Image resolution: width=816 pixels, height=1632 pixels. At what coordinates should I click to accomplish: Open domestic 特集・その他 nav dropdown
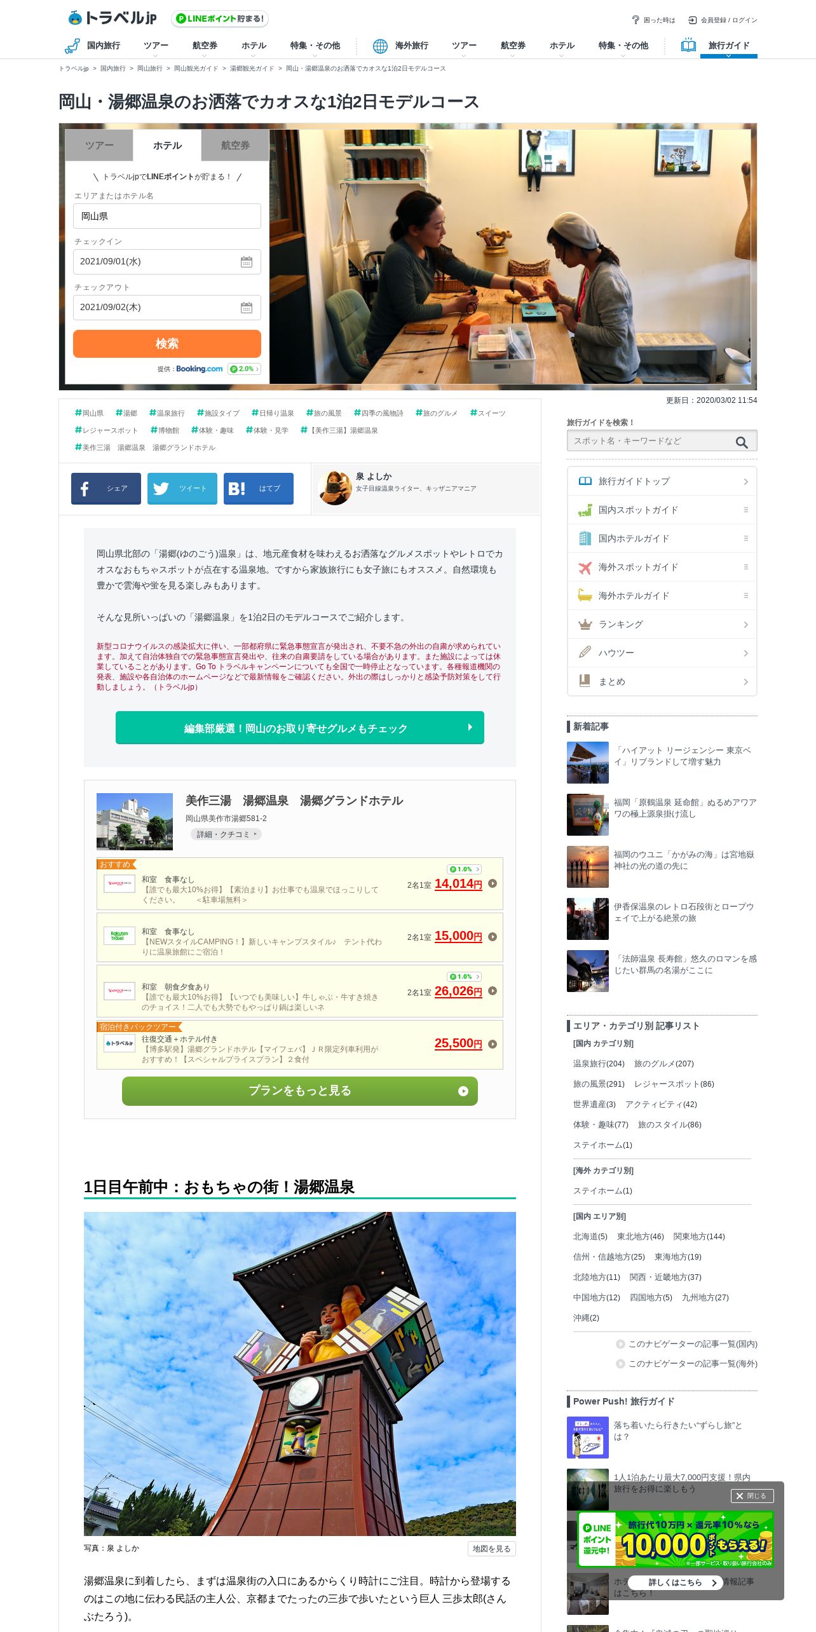coord(315,47)
